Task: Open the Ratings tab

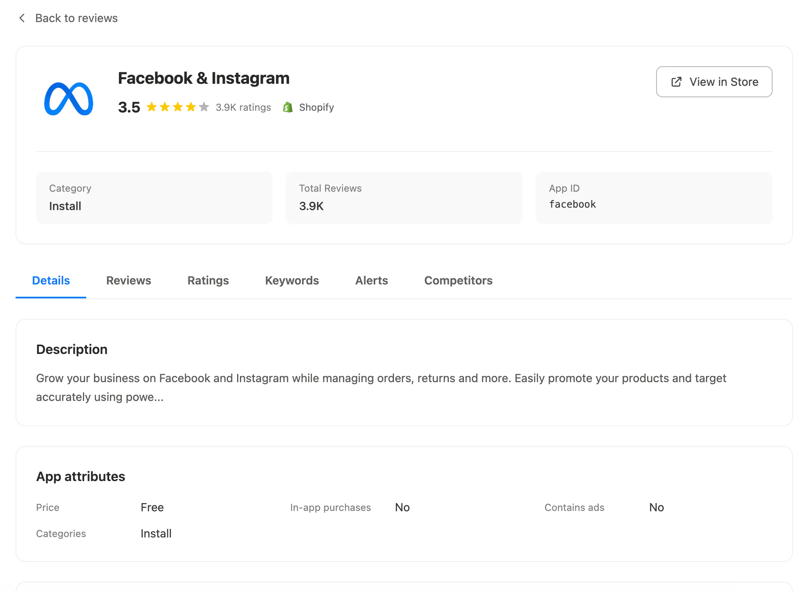Action: [x=208, y=280]
